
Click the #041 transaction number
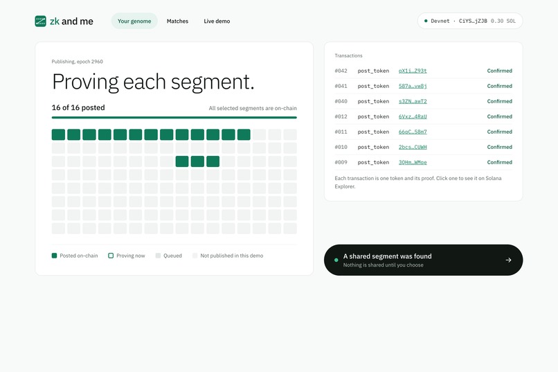point(341,86)
